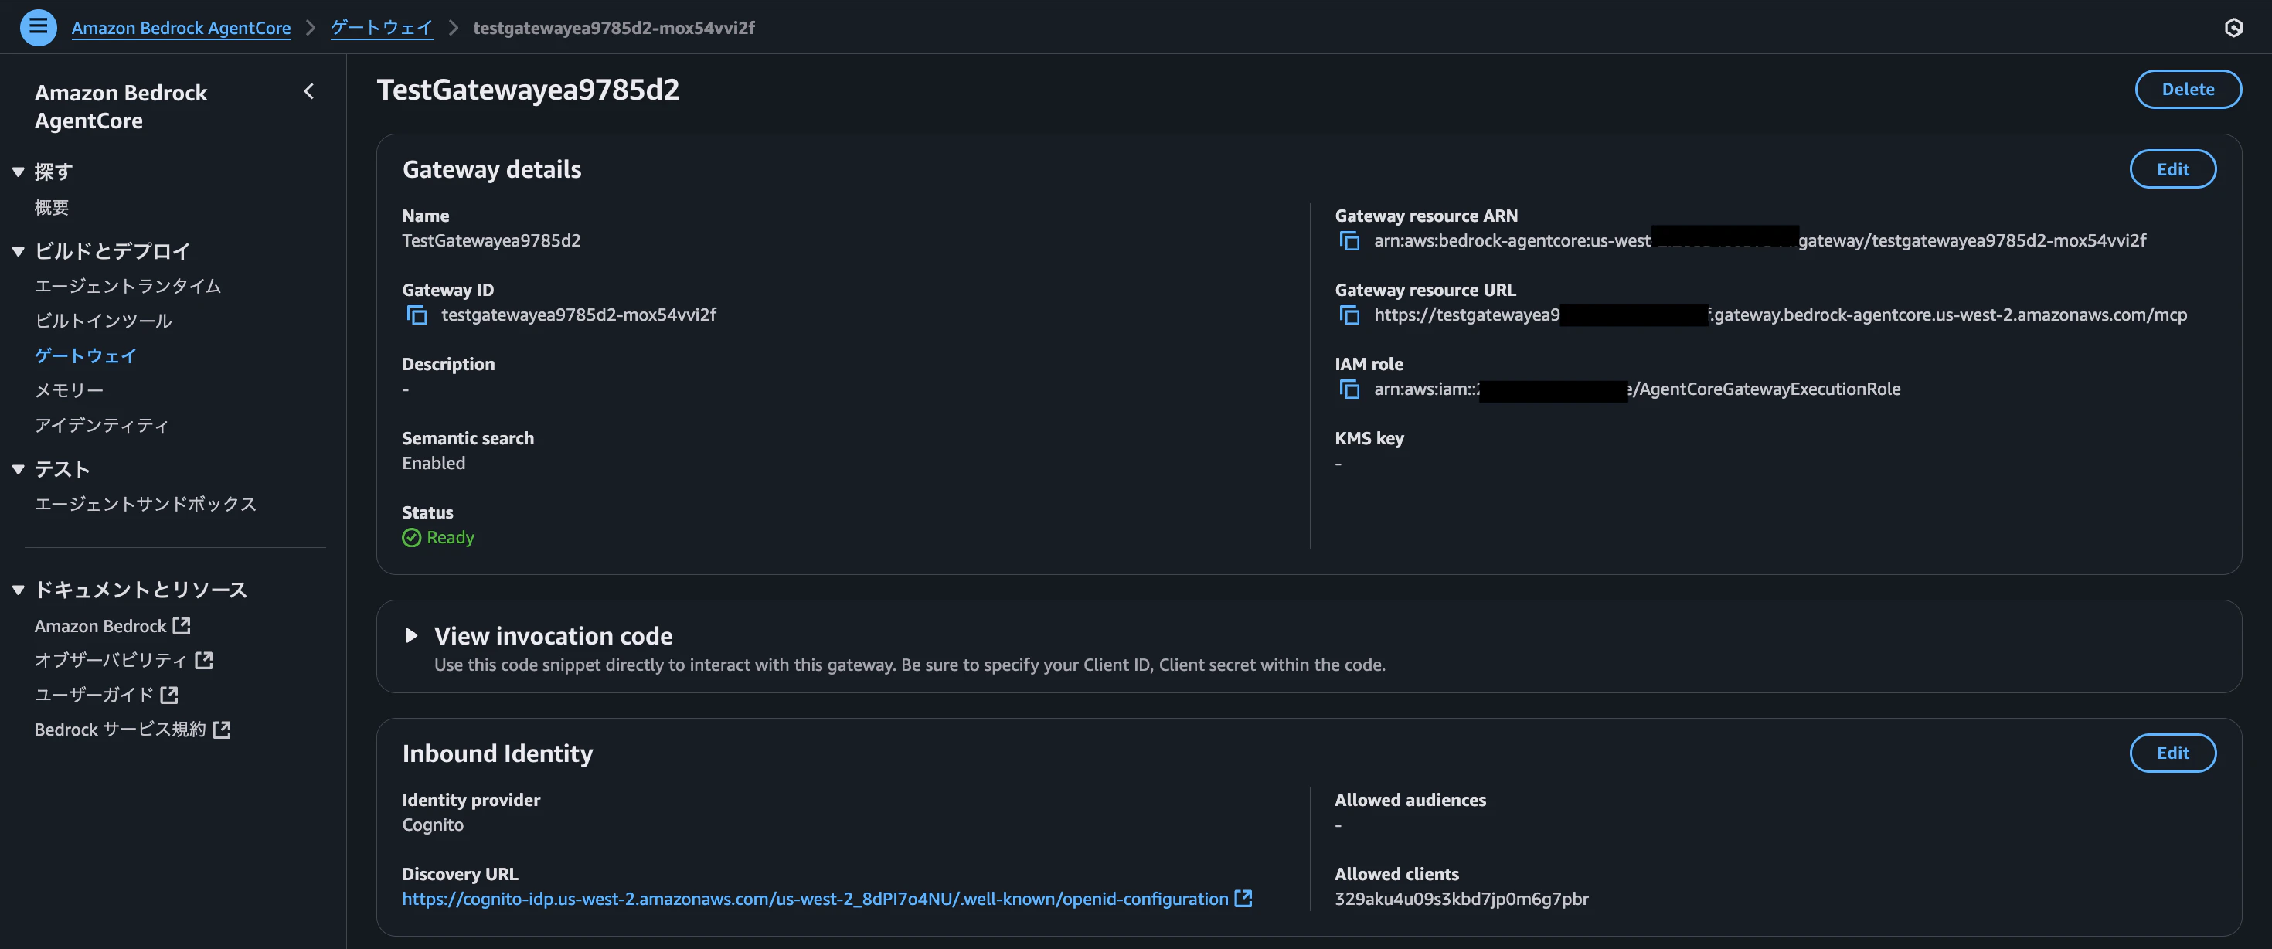Select エージェントランタイム in the sidebar
The image size is (2272, 949).
[127, 287]
